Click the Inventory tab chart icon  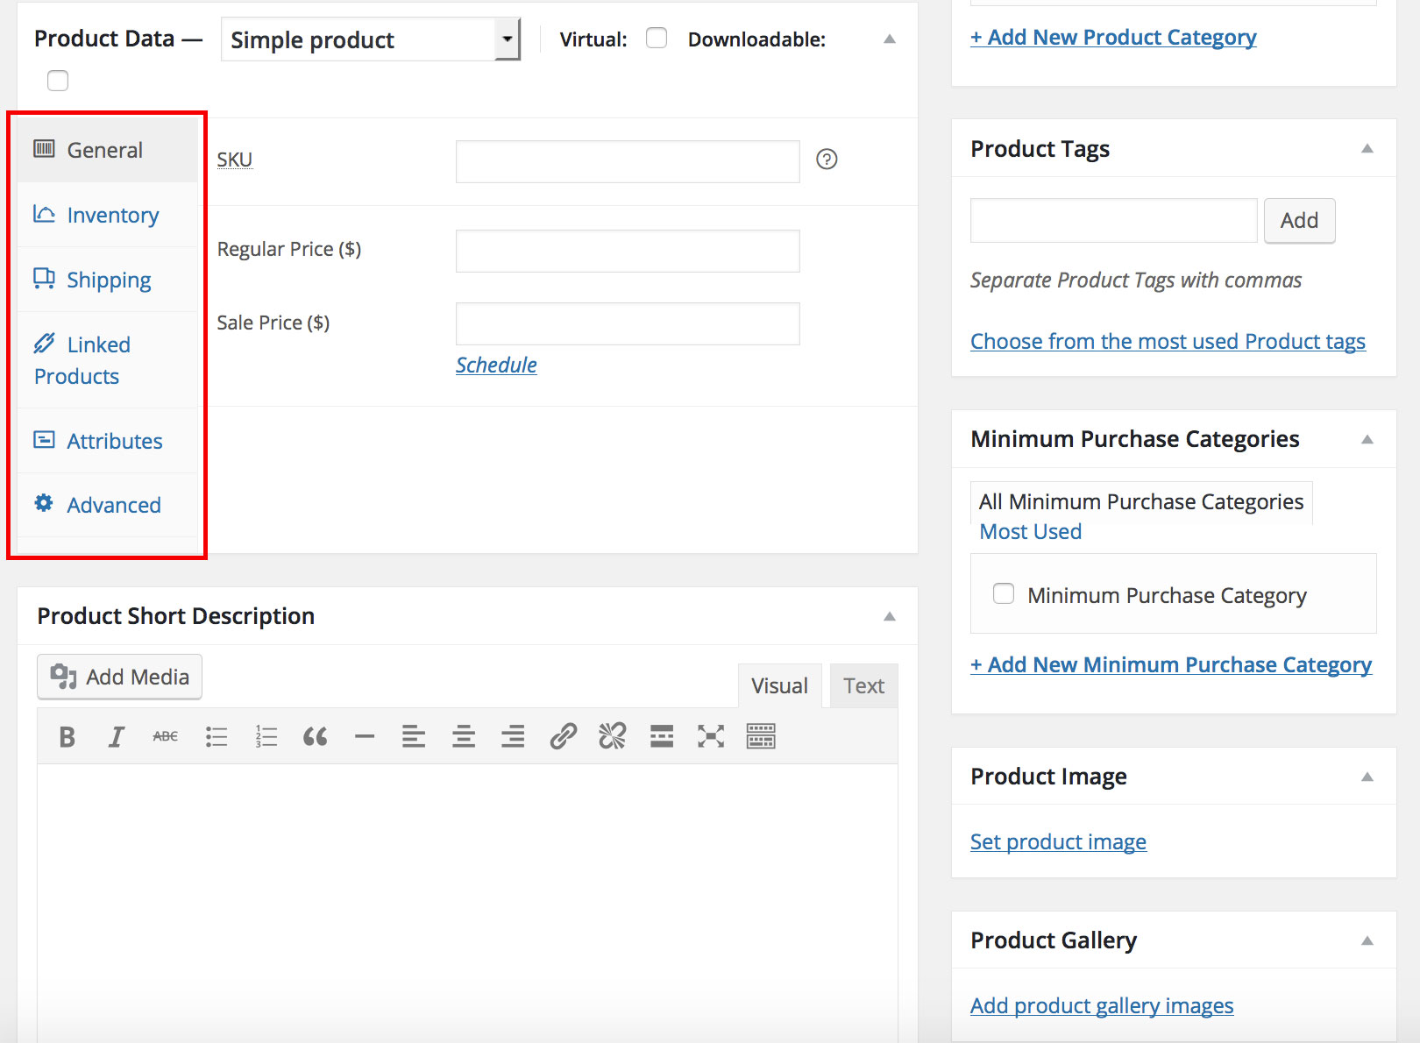44,213
